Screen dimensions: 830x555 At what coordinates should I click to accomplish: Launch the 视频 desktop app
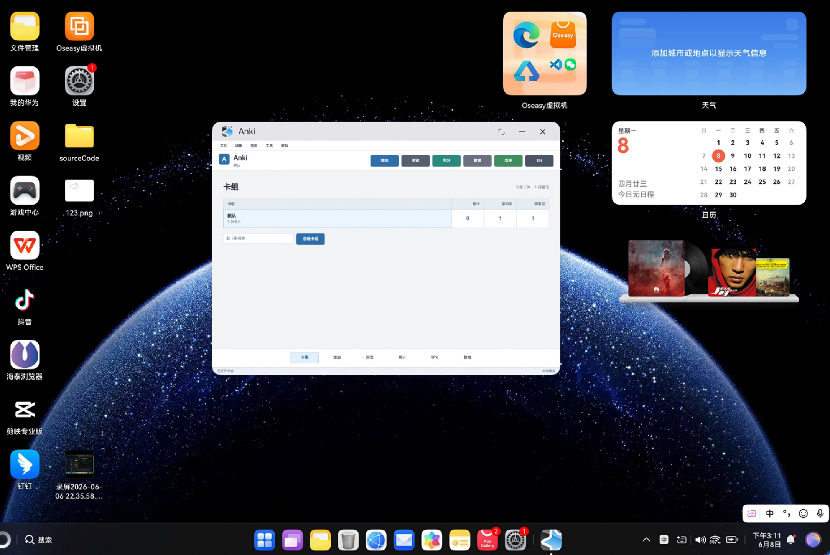tap(25, 135)
